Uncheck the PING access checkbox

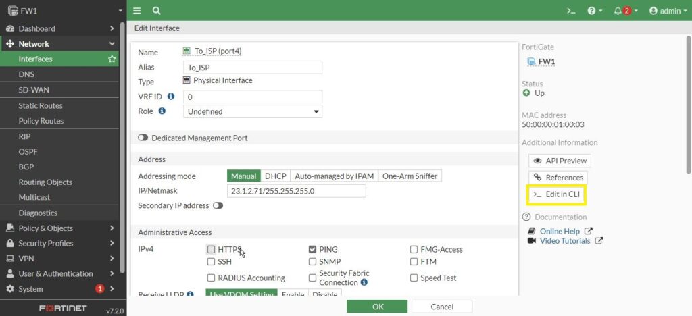tap(313, 249)
